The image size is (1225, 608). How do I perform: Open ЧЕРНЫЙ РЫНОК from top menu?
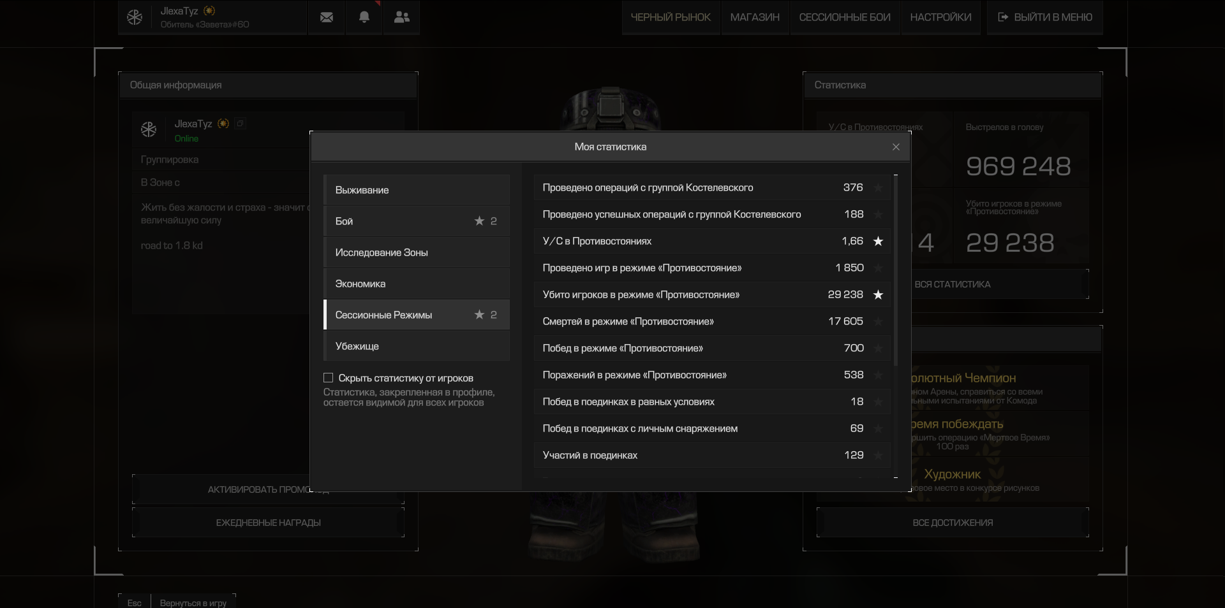pyautogui.click(x=671, y=17)
